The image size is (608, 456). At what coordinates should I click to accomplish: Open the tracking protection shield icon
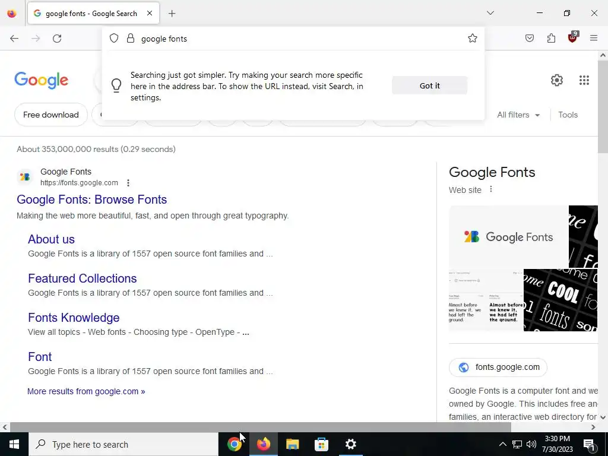pyautogui.click(x=113, y=38)
